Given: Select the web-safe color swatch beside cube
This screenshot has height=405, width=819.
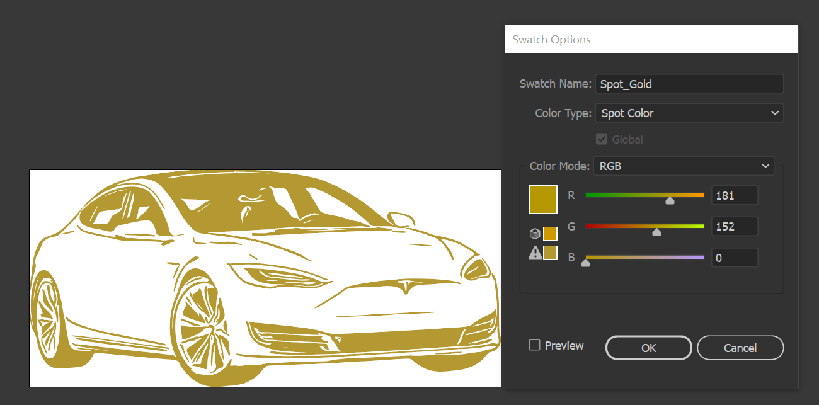Looking at the screenshot, I should [550, 234].
